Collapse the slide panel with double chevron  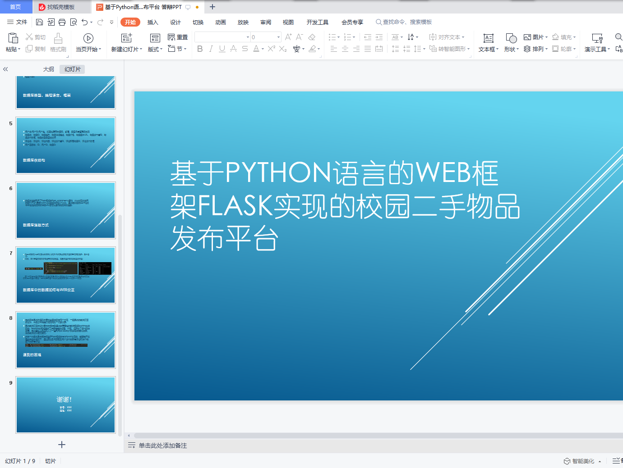click(x=5, y=69)
